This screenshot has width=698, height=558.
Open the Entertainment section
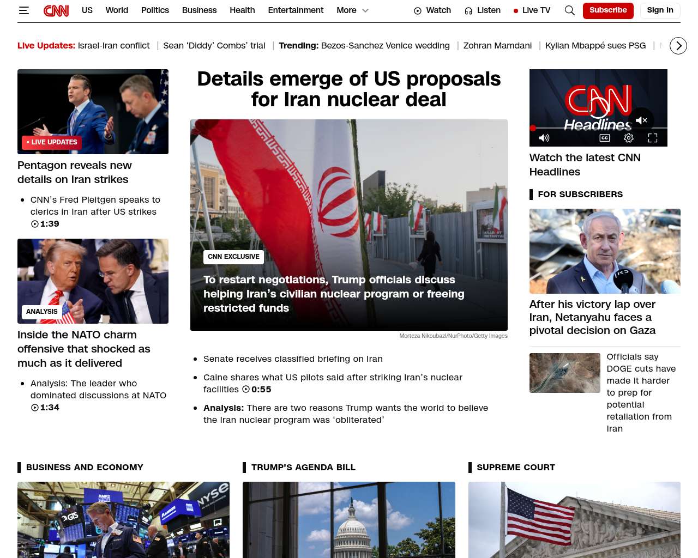[296, 10]
